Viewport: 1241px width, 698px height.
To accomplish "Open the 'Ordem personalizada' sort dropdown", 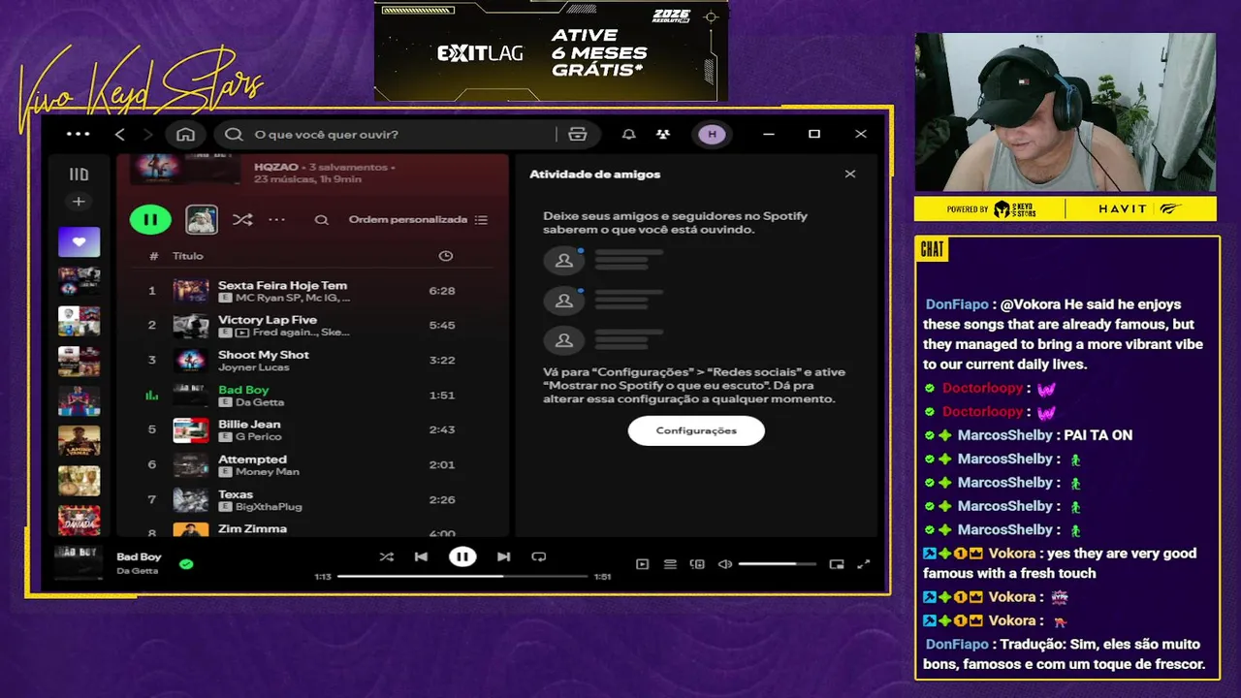I will coord(418,220).
